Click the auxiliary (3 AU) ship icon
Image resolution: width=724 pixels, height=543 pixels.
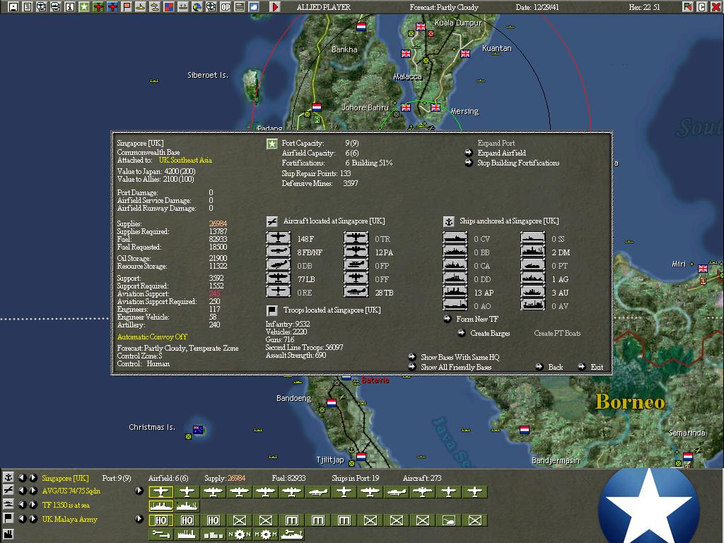point(532,291)
